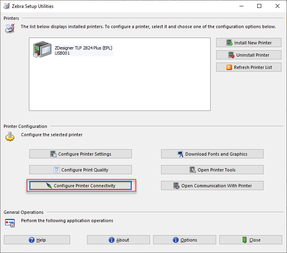This screenshot has height=253, width=287.
Task: Open Configure Printer Connectivity
Action: [x=80, y=186]
